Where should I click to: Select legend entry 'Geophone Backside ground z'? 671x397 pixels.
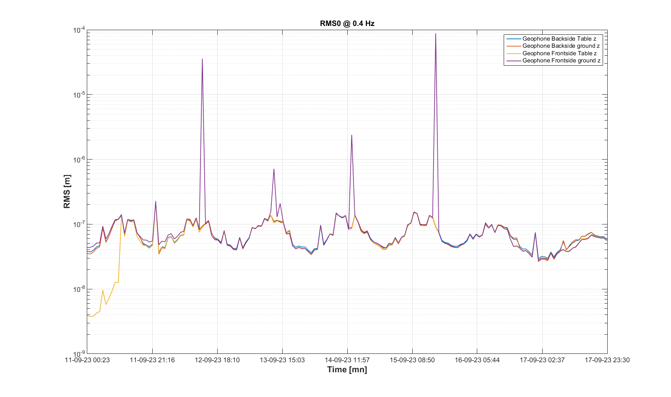pos(561,46)
